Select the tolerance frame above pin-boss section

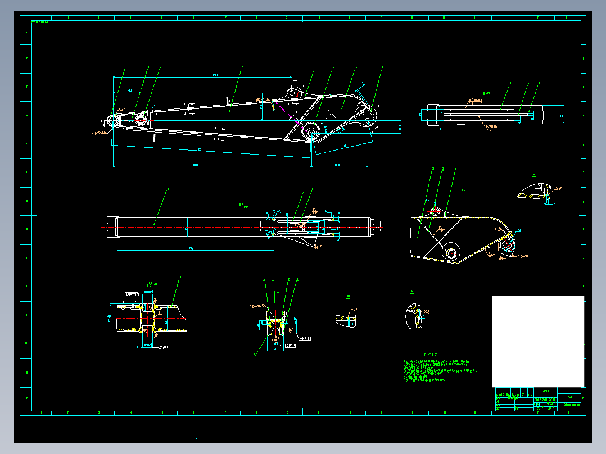pos(132,294)
